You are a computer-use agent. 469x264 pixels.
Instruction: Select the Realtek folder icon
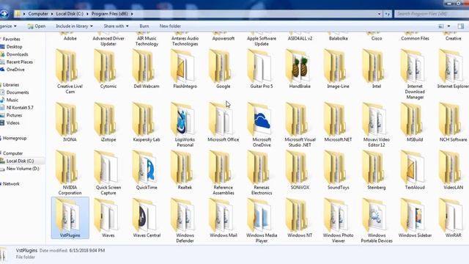(x=183, y=168)
